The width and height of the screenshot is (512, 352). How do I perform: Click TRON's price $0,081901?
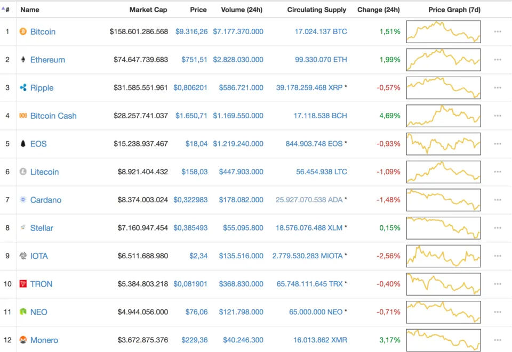190,284
